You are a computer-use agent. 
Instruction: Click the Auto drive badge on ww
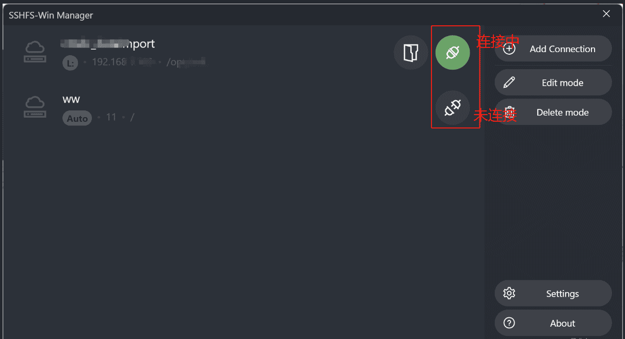coord(77,118)
